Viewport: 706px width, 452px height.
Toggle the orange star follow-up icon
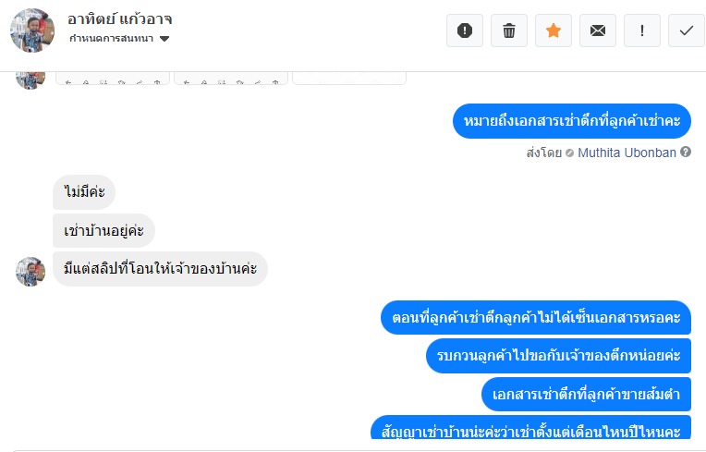(554, 31)
